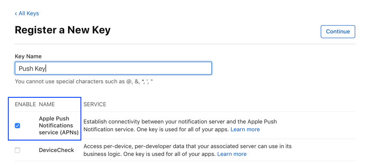
Task: Uncheck the Apple Push Notifications service checkbox
Action: point(17,125)
